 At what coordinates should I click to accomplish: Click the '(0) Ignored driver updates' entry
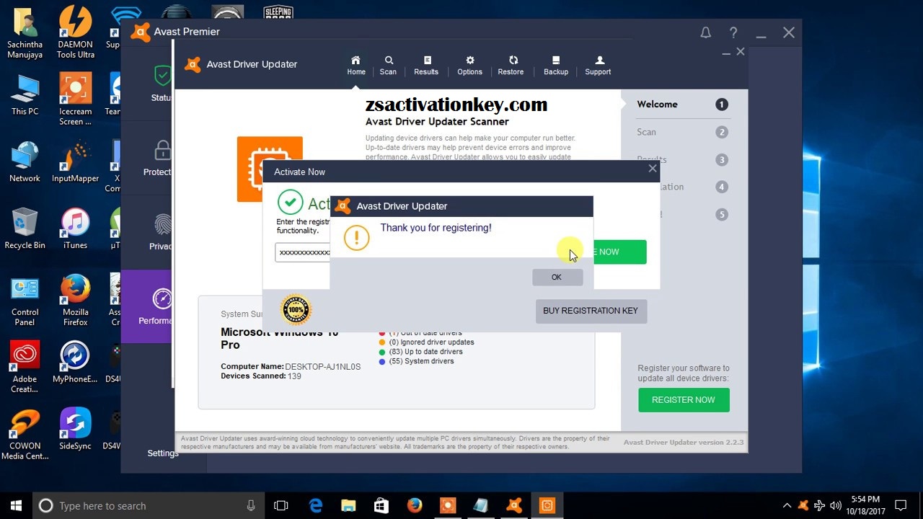(431, 342)
